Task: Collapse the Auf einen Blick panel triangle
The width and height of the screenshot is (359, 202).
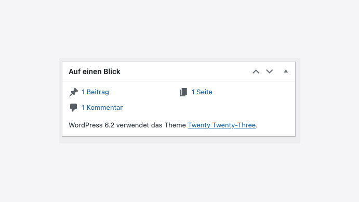Action: (286, 71)
